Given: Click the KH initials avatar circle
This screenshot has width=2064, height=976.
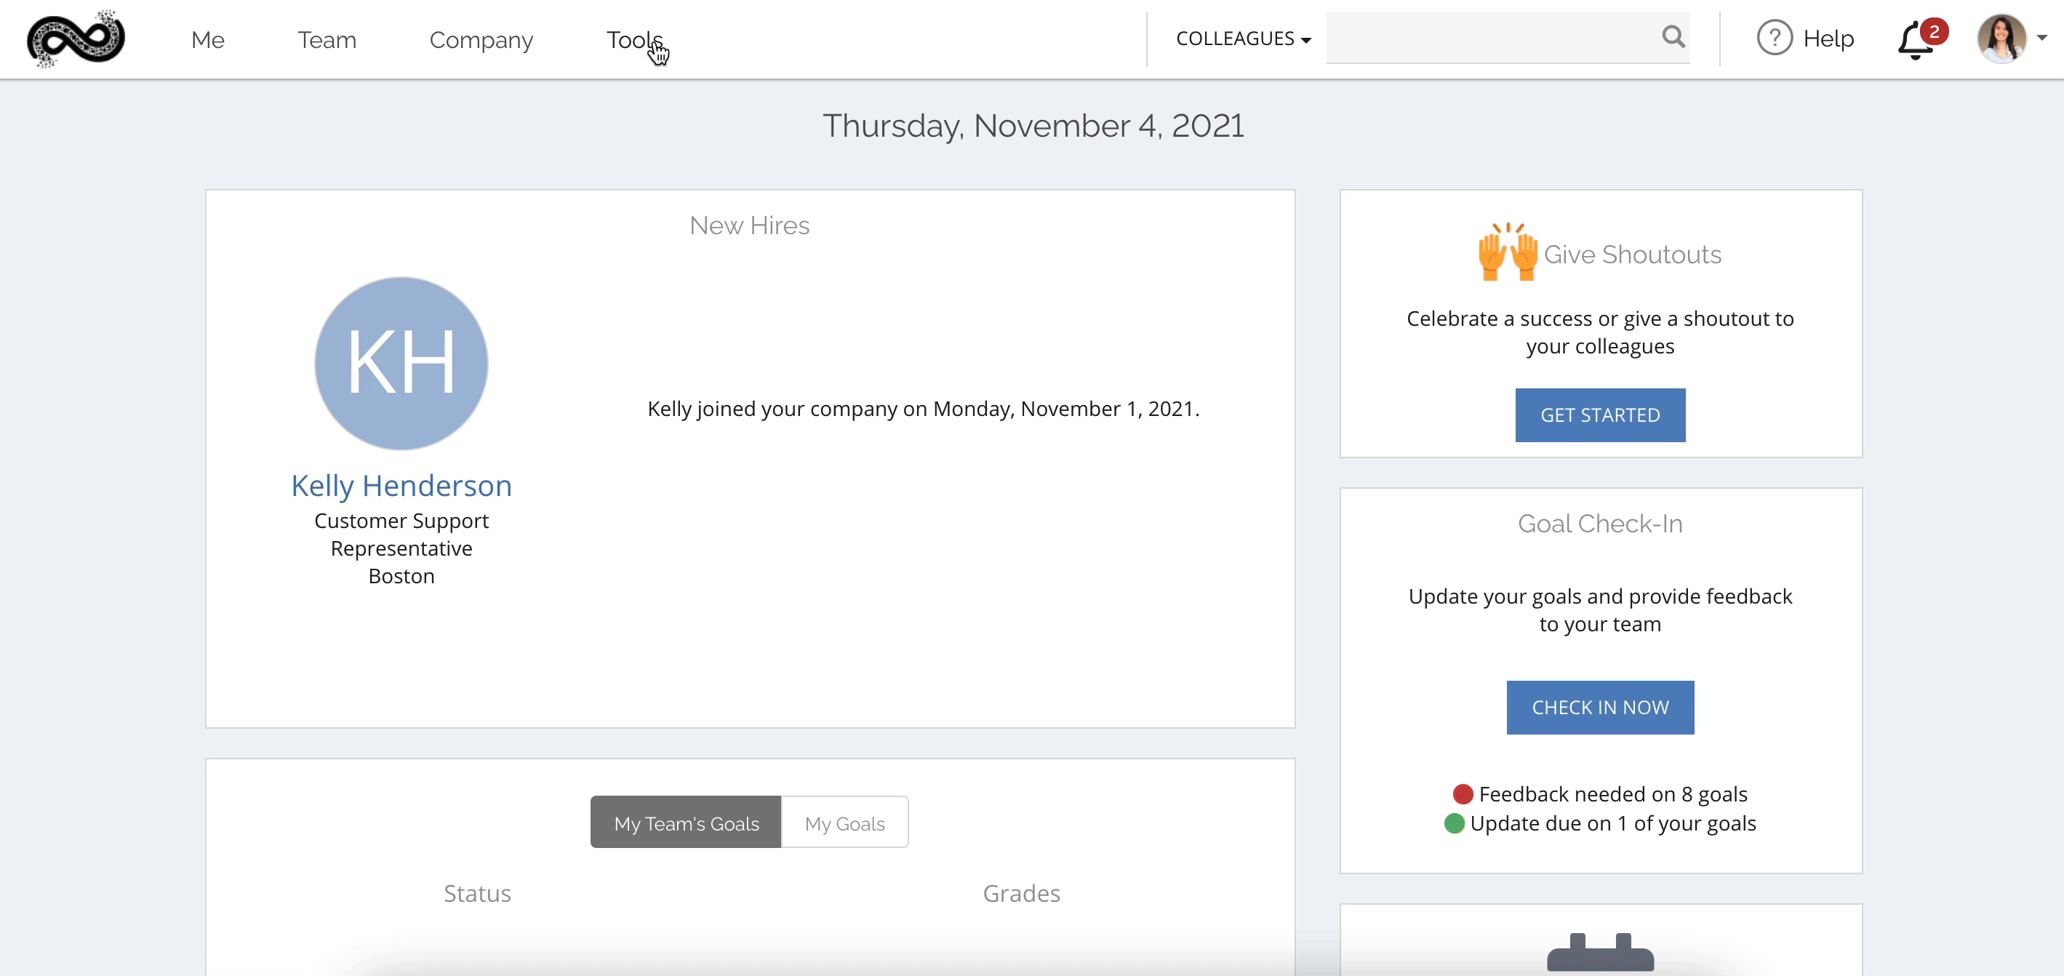Looking at the screenshot, I should coord(401,363).
